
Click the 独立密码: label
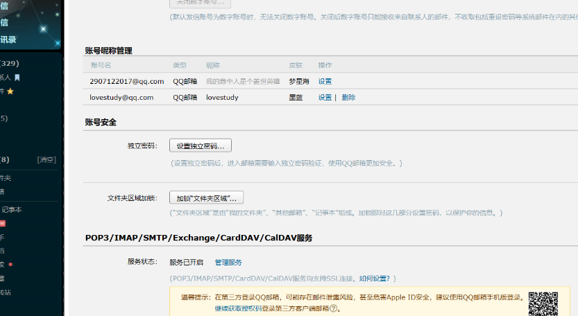coord(142,146)
